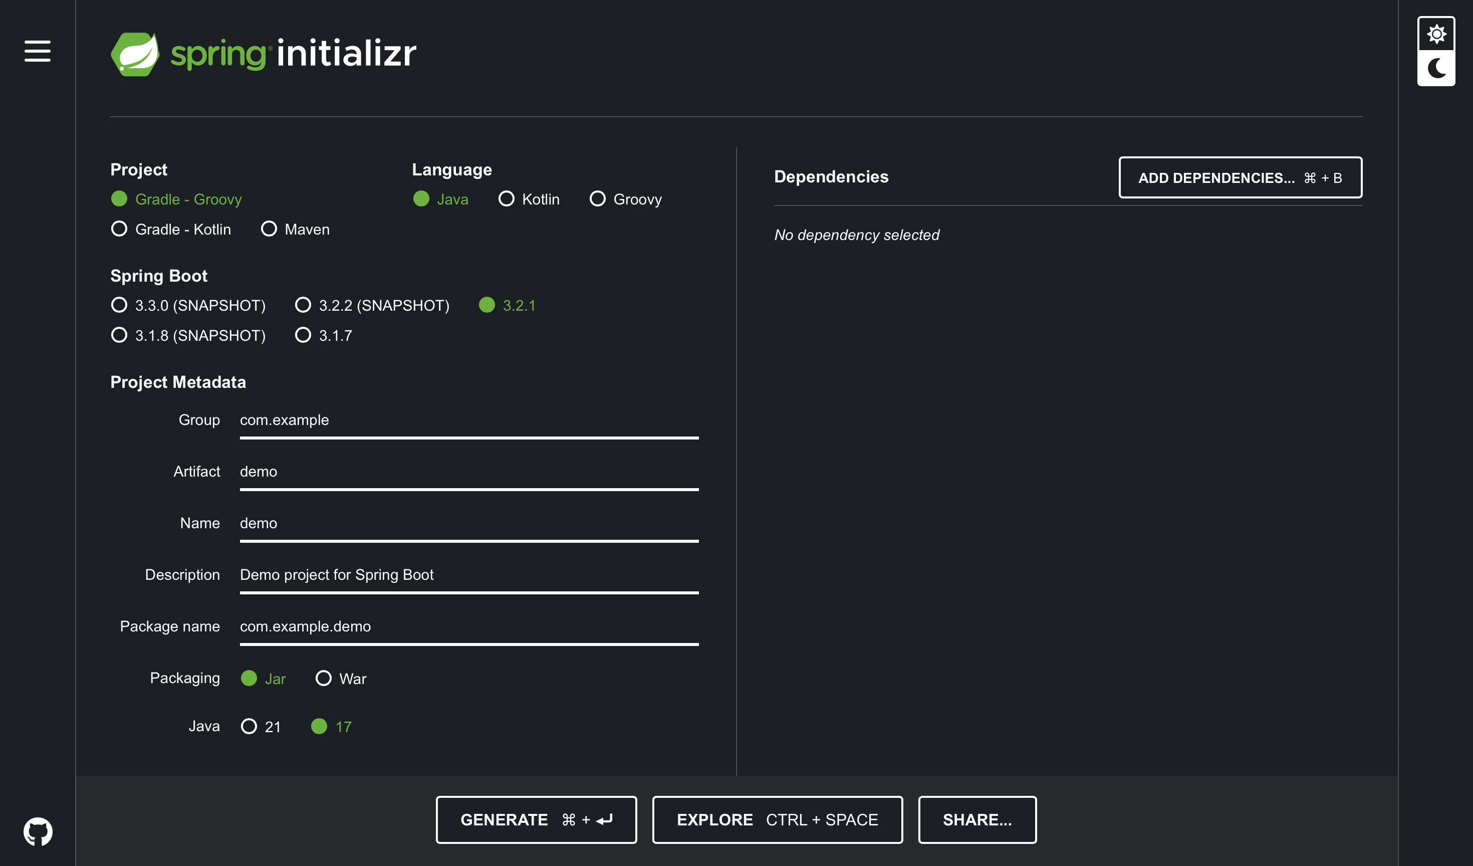Image resolution: width=1473 pixels, height=866 pixels.
Task: Select Spring Boot 3.3.0 (SNAPSHOT)
Action: pyautogui.click(x=119, y=305)
